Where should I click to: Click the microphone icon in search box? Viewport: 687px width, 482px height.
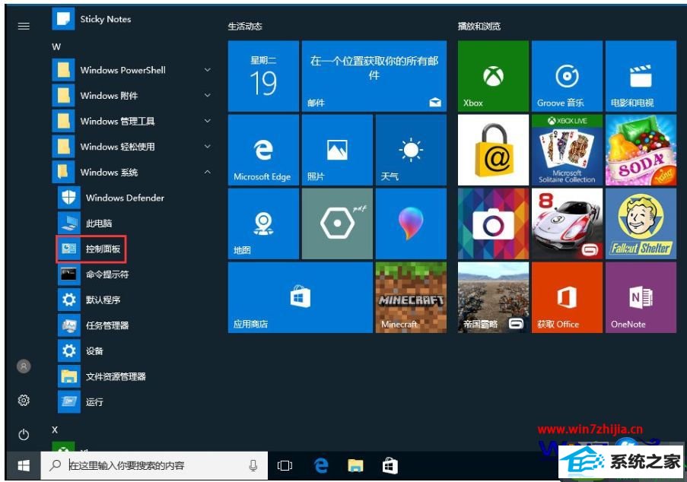coord(253,465)
